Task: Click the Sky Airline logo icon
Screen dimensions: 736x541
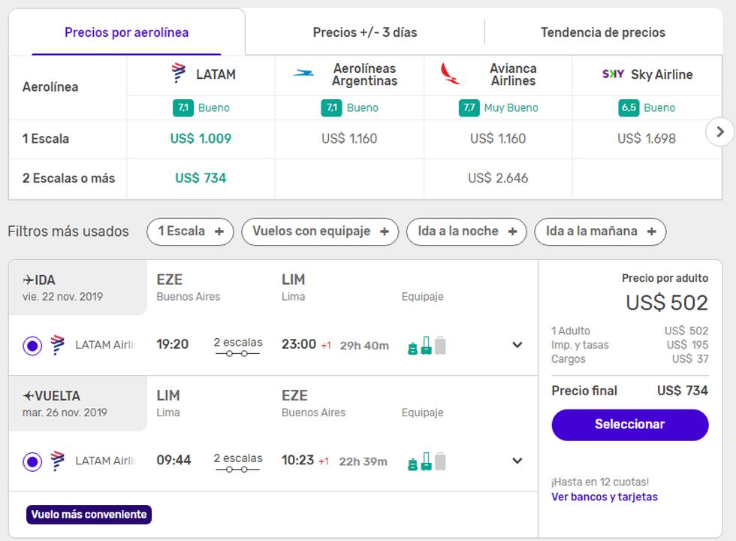Action: (x=613, y=74)
